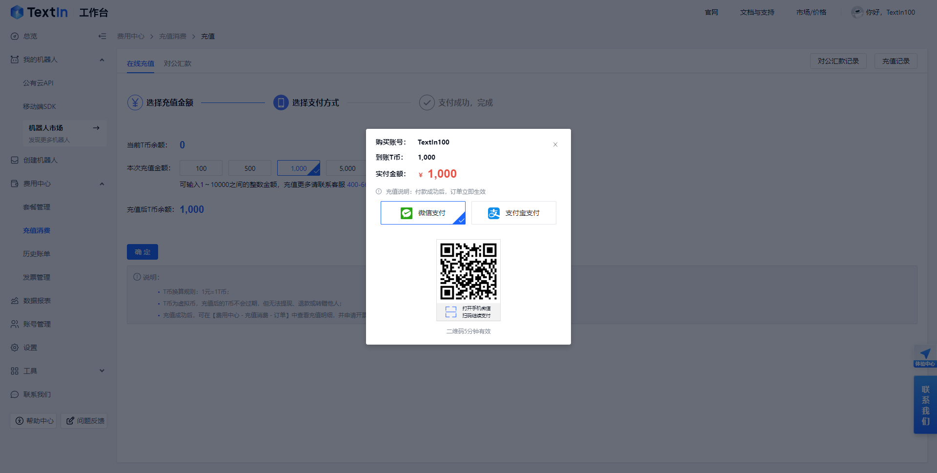Open 问题反馈
Screen dimensions: 937x473
point(84,421)
